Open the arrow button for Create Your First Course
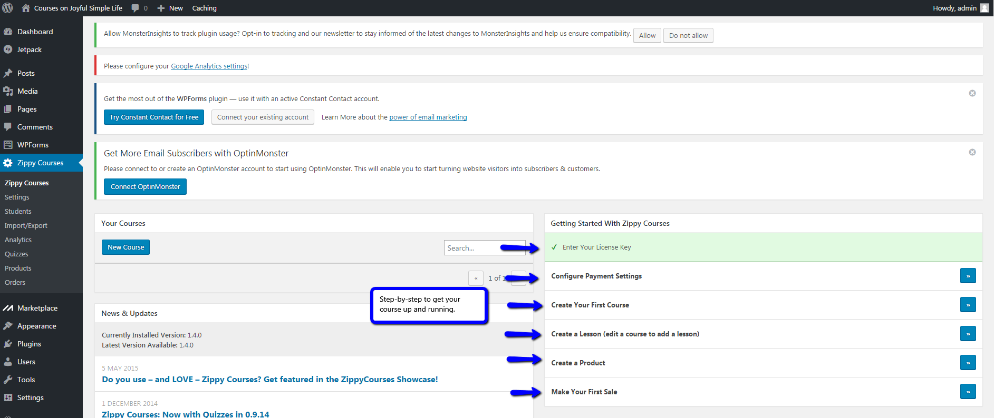This screenshot has width=994, height=418. click(968, 305)
